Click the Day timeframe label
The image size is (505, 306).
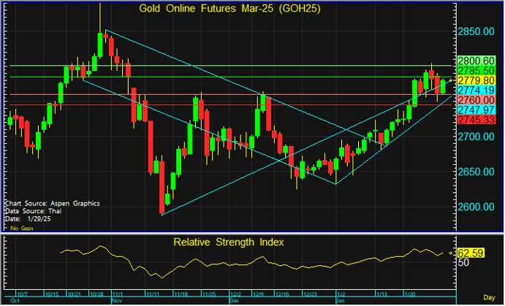(492, 299)
